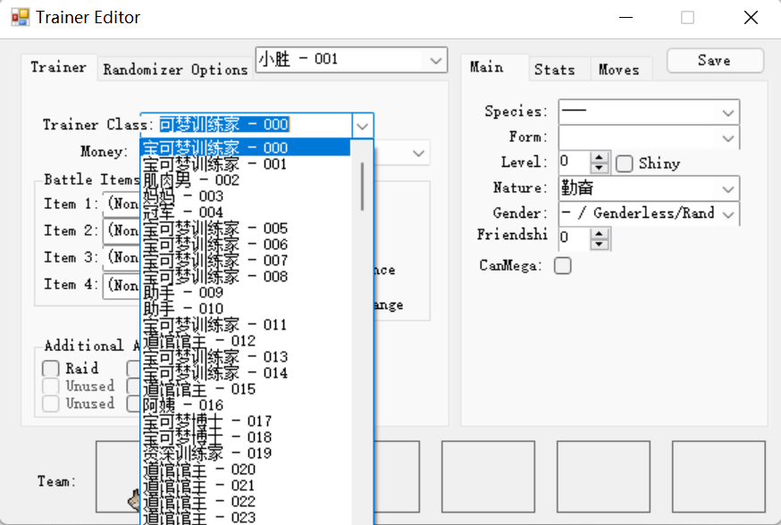Screen dimensions: 781x525
Task: Select 宝可梦训练家 - 008 in the list
Action: (x=246, y=277)
